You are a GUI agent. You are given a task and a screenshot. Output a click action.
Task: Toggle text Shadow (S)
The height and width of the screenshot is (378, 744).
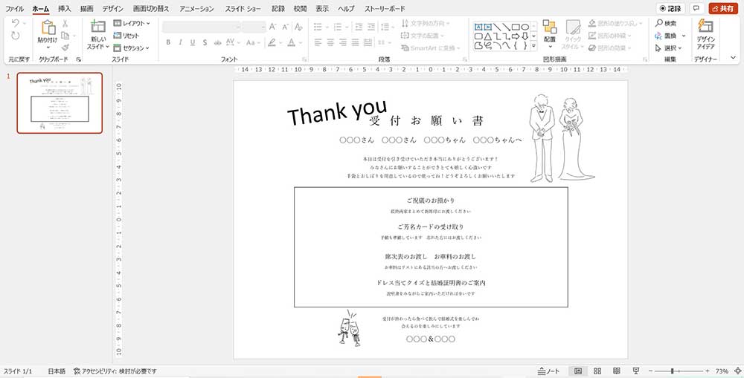205,42
